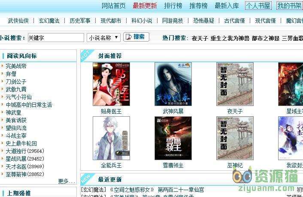Open 全能兵王 cover thumbnail
The width and height of the screenshot is (303, 197).
click(x=111, y=138)
